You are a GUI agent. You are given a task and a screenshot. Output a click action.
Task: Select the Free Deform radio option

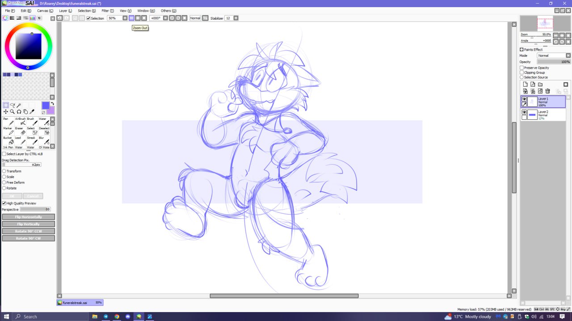pos(4,182)
